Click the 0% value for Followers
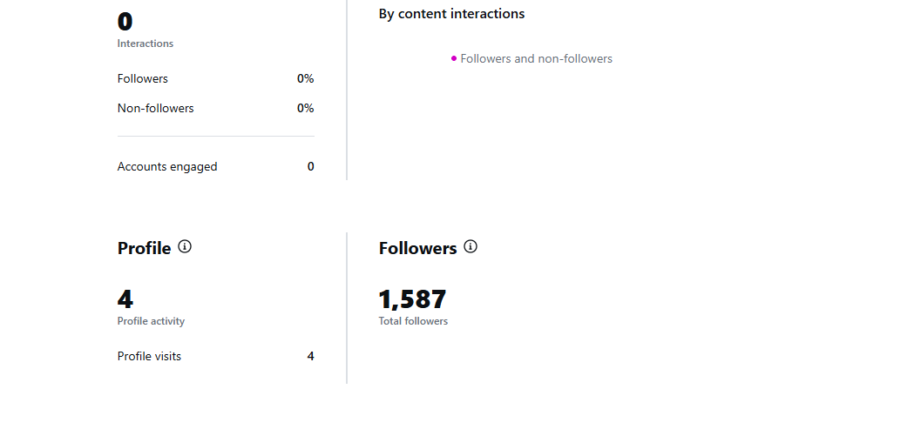Screen dimensions: 914x436 (x=306, y=78)
